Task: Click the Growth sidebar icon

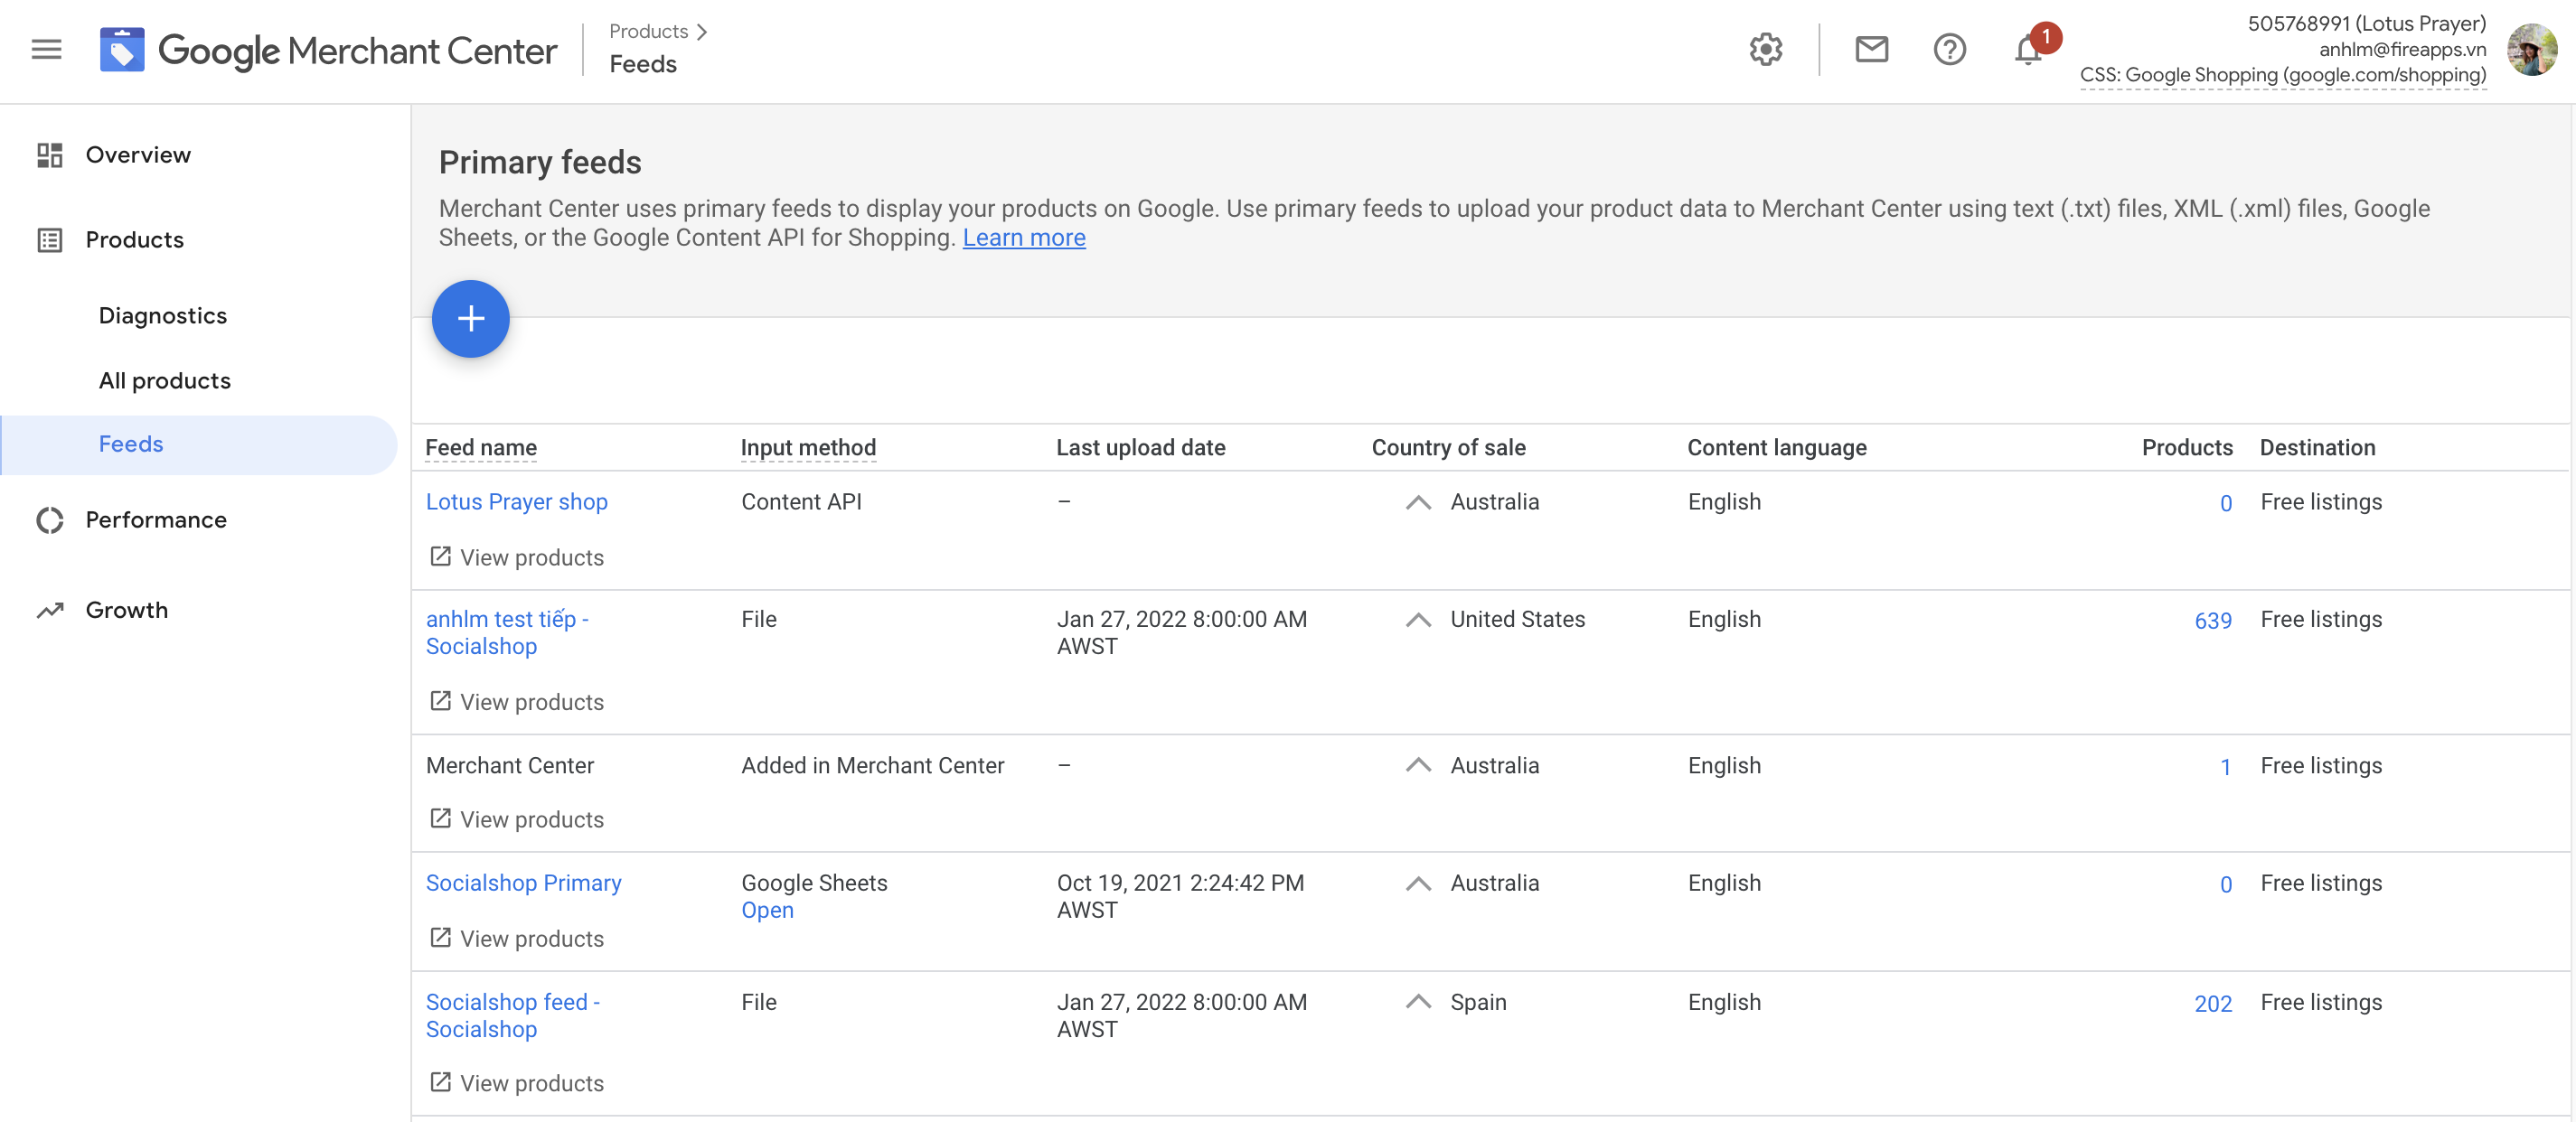Action: click(x=51, y=610)
